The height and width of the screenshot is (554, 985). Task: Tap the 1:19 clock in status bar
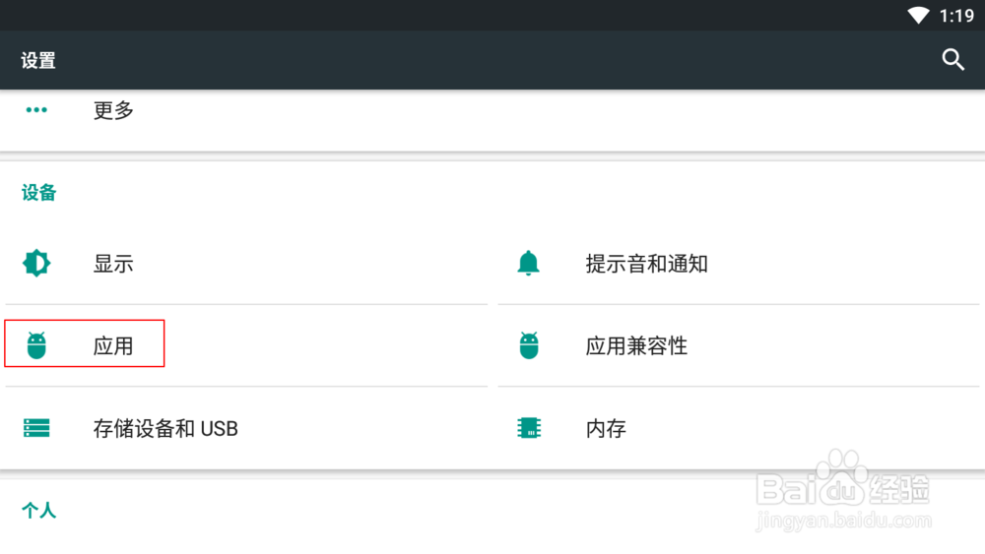point(956,16)
